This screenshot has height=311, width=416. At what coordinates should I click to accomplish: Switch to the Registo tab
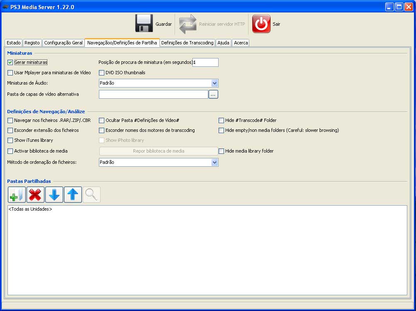32,43
